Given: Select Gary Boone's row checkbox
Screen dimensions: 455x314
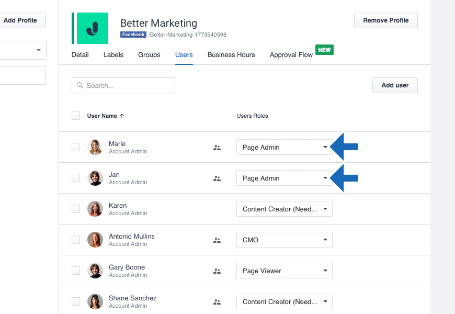Looking at the screenshot, I should [x=76, y=271].
